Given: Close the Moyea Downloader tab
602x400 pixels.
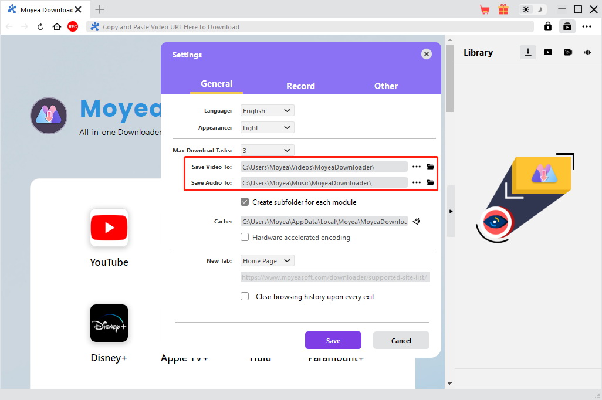Looking at the screenshot, I should (x=78, y=9).
